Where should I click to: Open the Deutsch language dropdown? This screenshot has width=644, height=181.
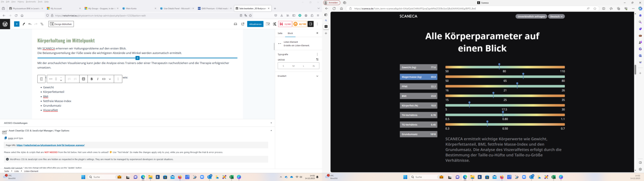click(x=556, y=16)
